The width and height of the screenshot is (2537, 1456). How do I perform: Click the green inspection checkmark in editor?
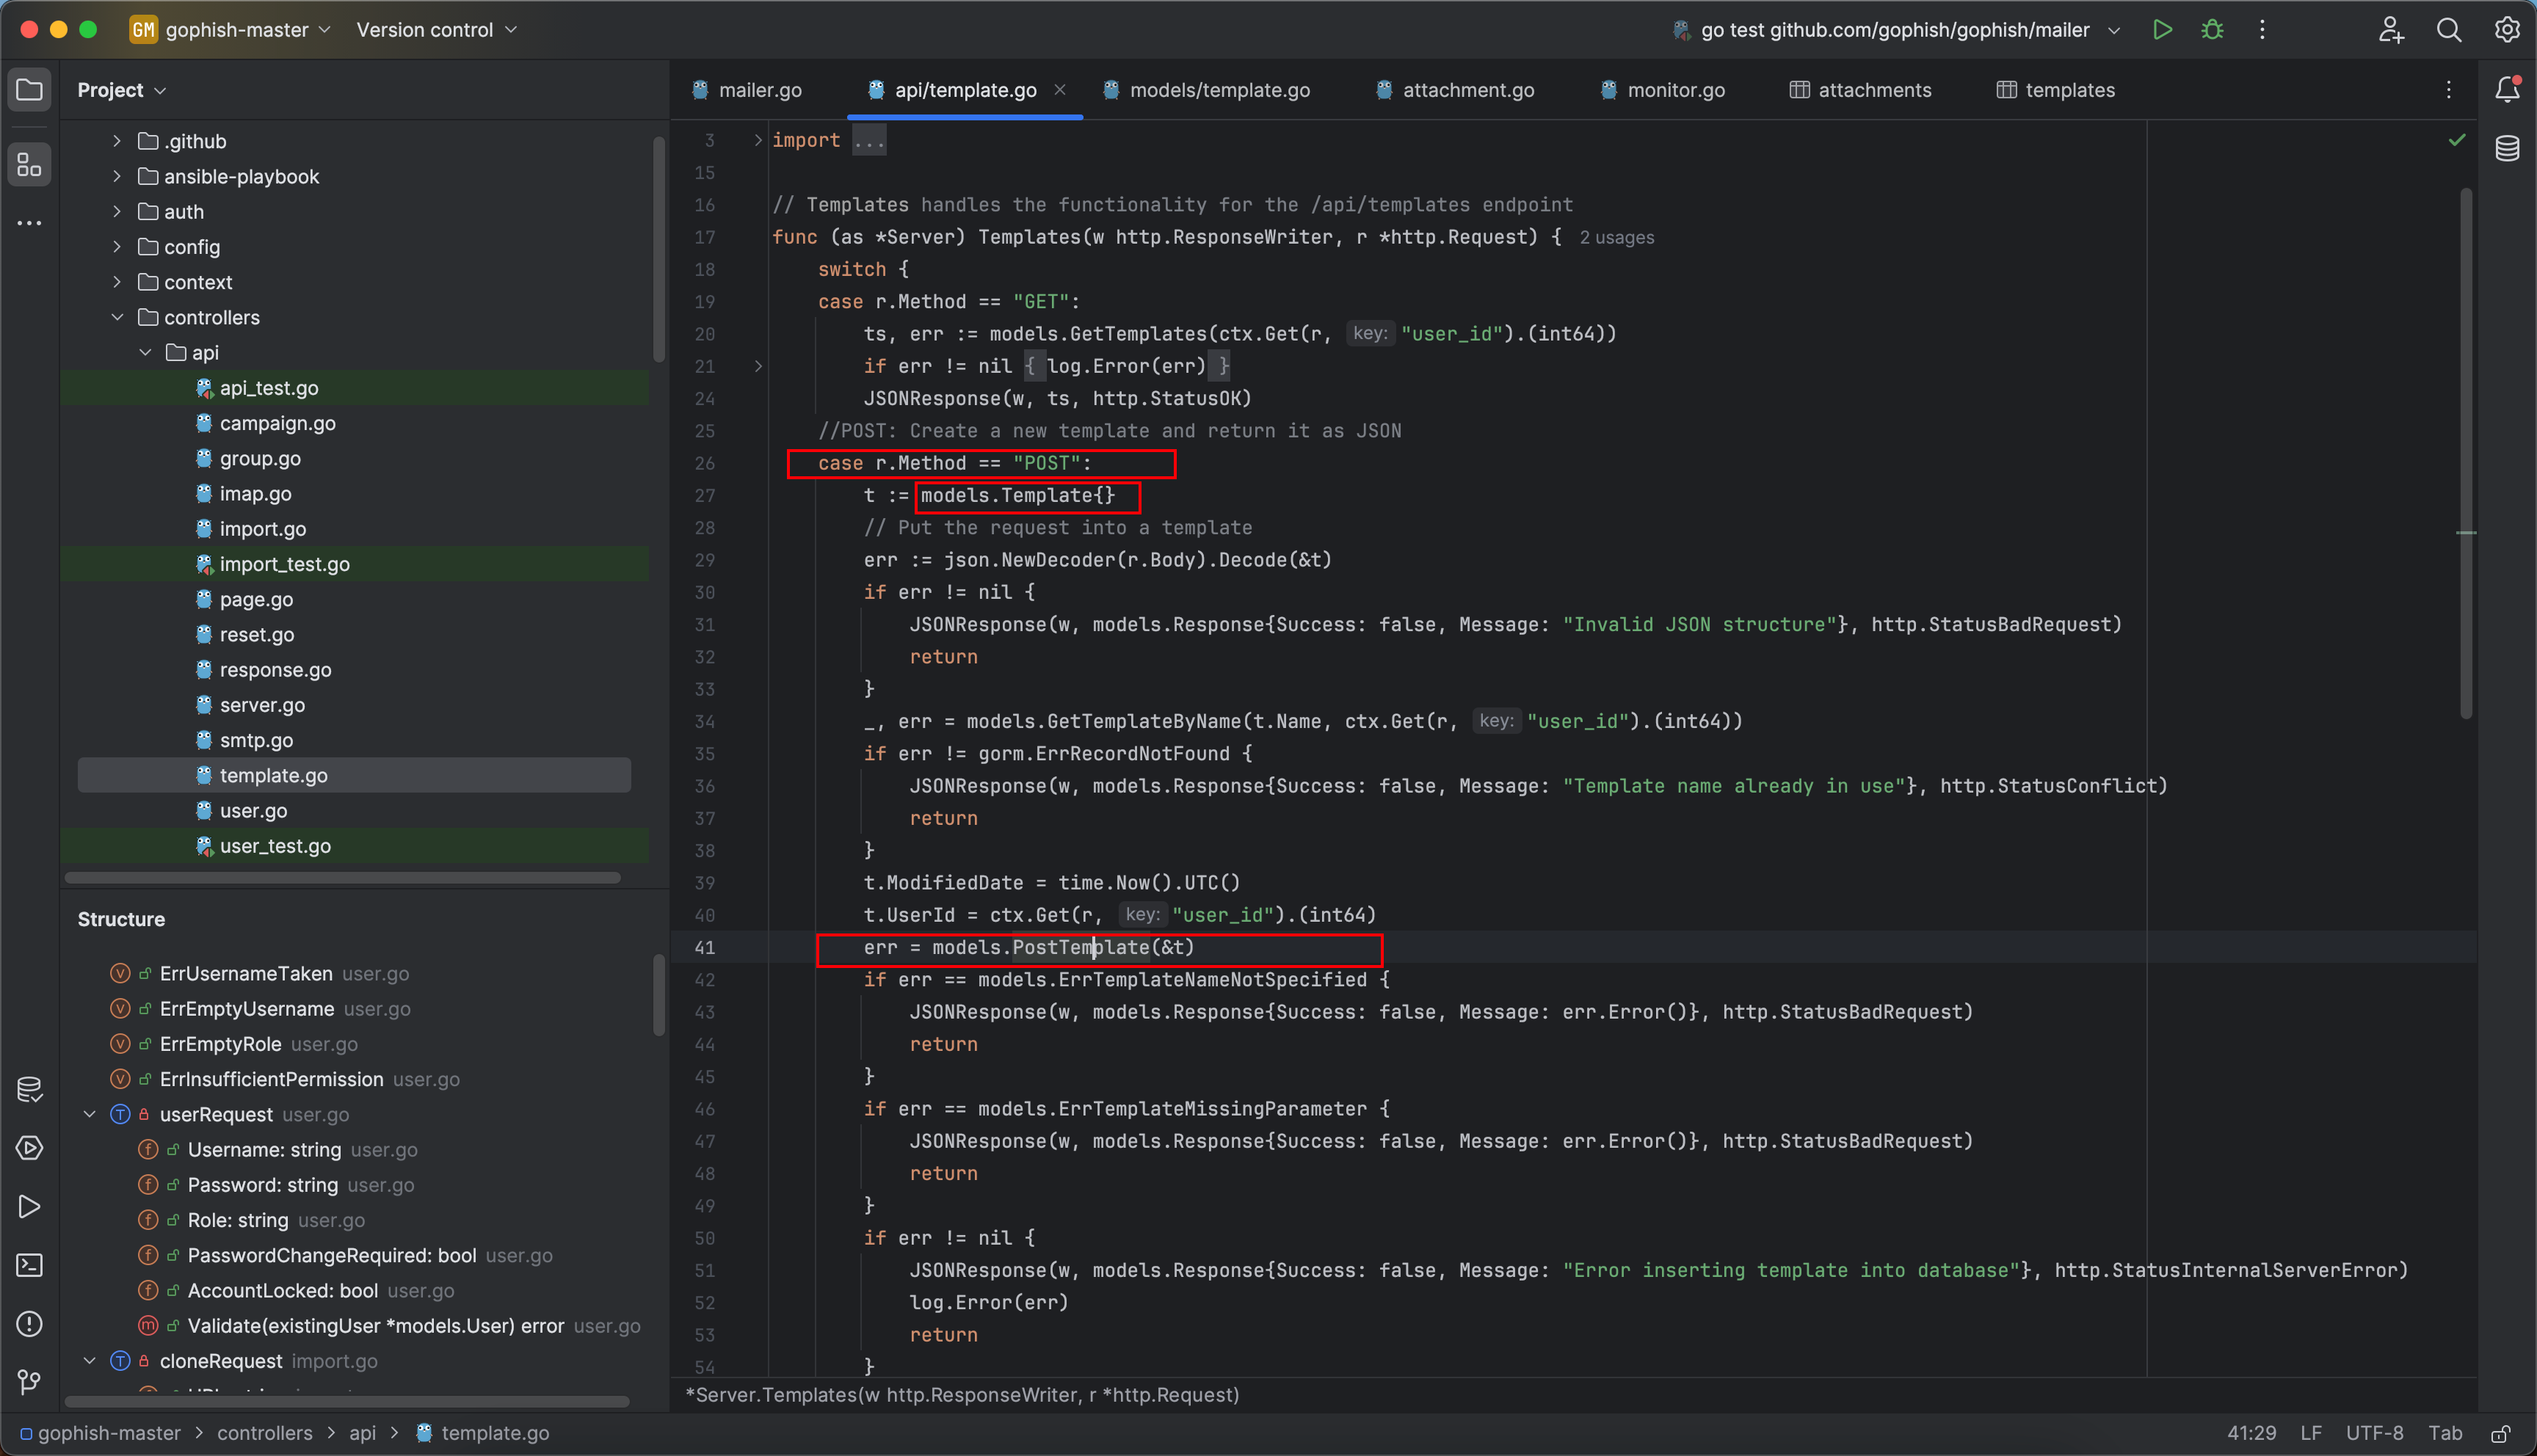[x=2457, y=140]
